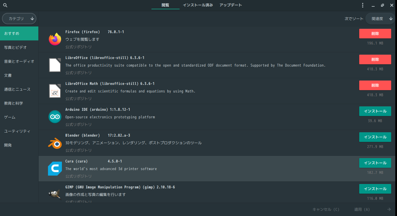
Task: Select the LibreOffice Math formula icon
Action: click(55, 91)
